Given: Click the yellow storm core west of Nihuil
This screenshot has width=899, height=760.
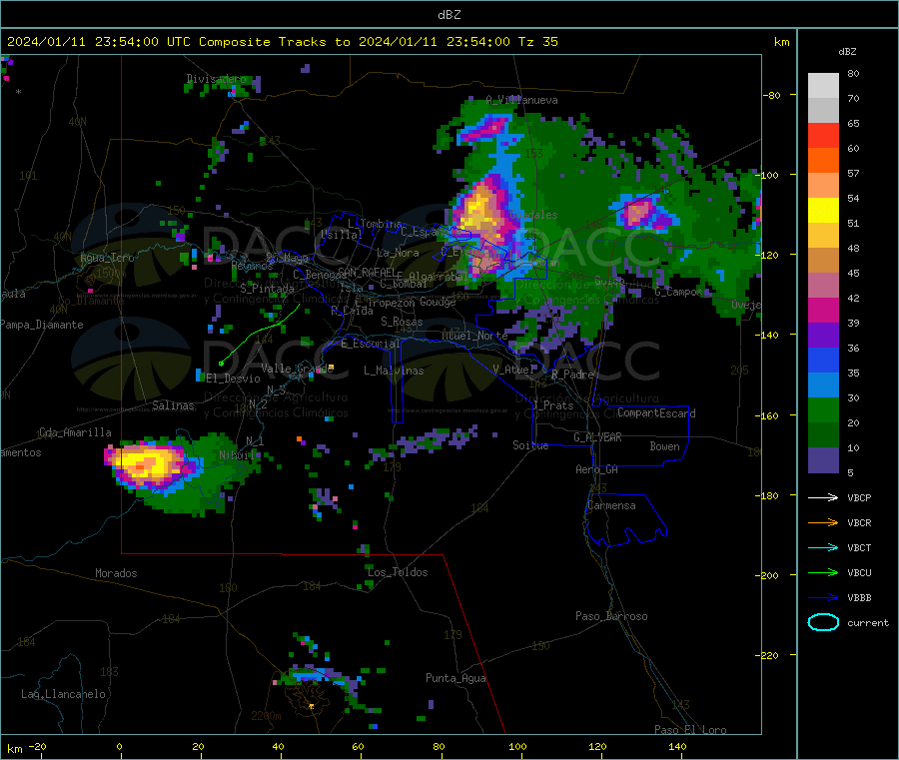Looking at the screenshot, I should point(143,462).
